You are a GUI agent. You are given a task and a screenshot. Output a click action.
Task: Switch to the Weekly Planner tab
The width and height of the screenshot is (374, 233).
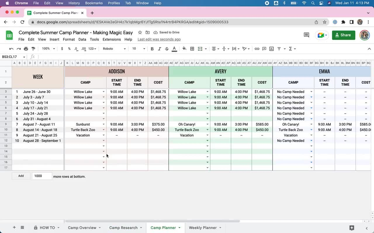(202, 228)
